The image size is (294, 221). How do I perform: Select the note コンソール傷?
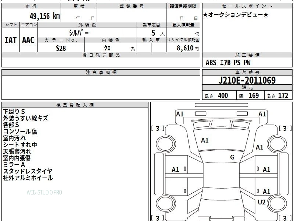[x=20, y=131]
